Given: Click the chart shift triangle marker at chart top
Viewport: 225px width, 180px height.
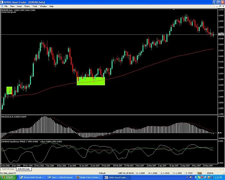Looking at the screenshot, I should pyautogui.click(x=174, y=9).
